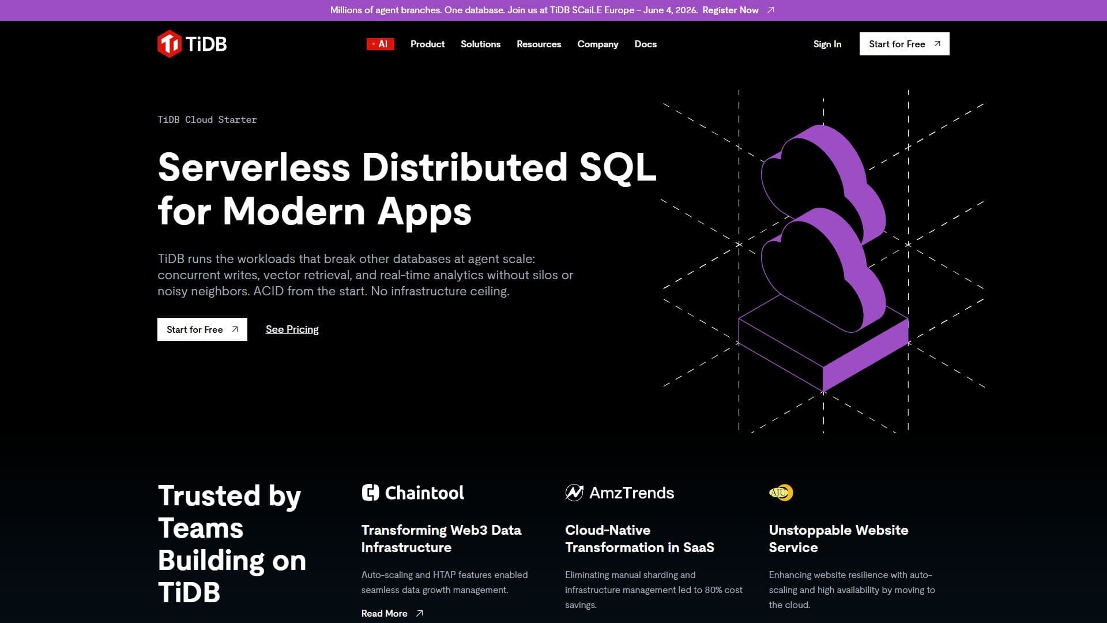Click the website resilience description text
The width and height of the screenshot is (1107, 623).
click(852, 590)
